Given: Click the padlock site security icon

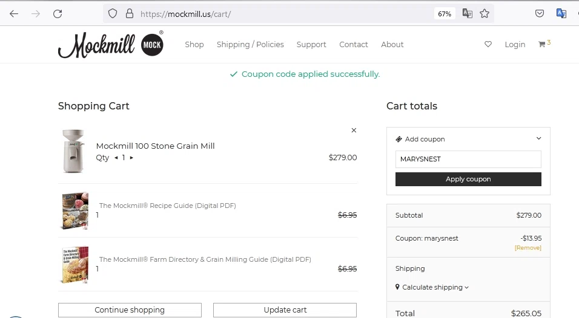Looking at the screenshot, I should (x=129, y=14).
